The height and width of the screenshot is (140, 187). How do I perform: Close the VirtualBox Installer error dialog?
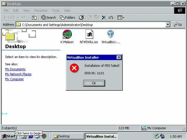[119, 57]
